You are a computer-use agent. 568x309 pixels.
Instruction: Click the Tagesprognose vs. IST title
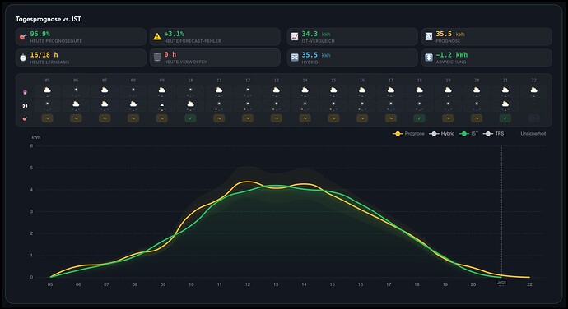pos(49,19)
